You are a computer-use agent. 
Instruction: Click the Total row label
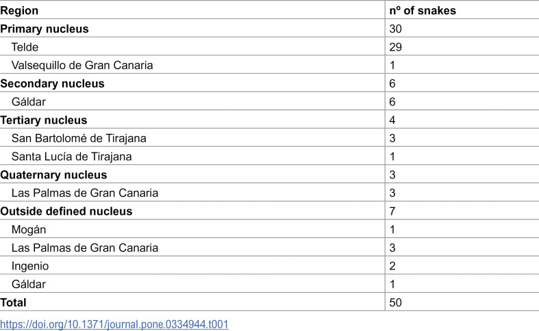[13, 302]
